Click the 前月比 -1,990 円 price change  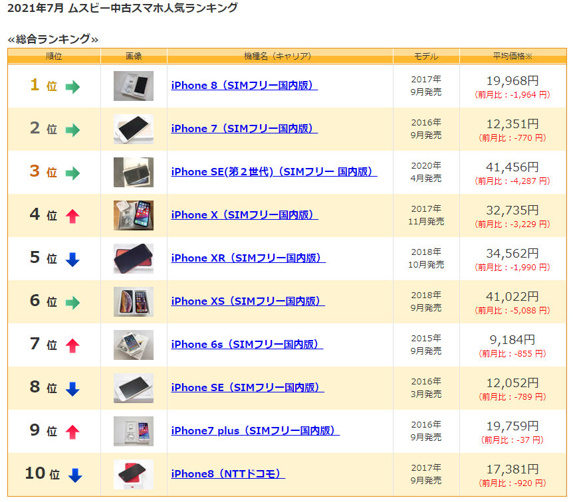pyautogui.click(x=513, y=268)
